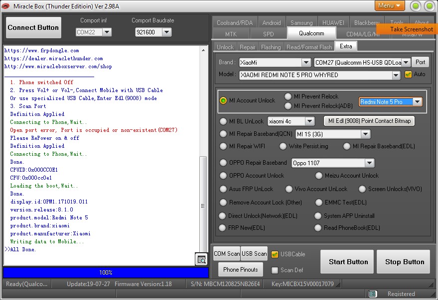Select MI Prevent Relock option
This screenshot has height=300, width=438.
tap(288, 97)
